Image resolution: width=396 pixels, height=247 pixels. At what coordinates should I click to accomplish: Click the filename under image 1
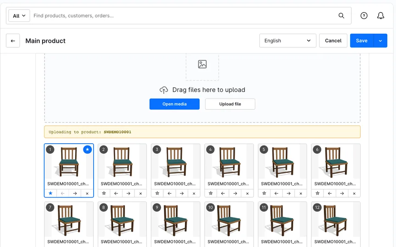68,184
